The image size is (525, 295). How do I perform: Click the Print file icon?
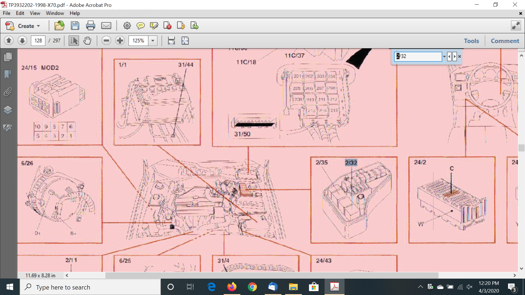(91, 26)
